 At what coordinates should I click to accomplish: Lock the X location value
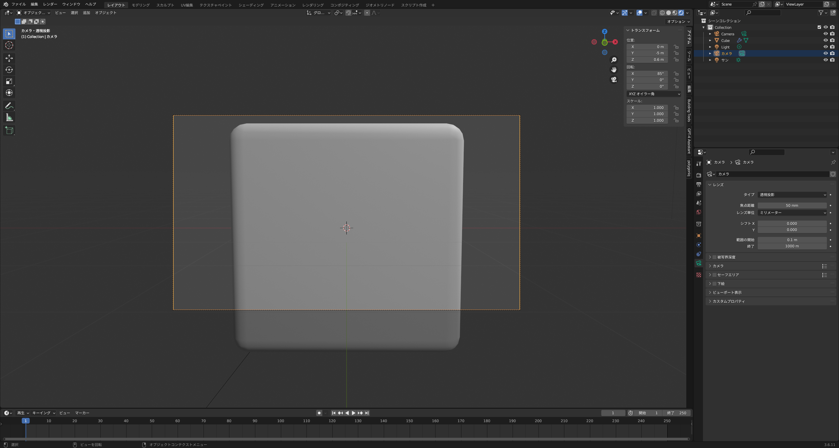676,47
